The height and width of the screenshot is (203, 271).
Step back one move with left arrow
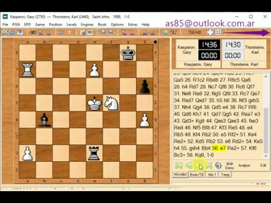click(189, 165)
